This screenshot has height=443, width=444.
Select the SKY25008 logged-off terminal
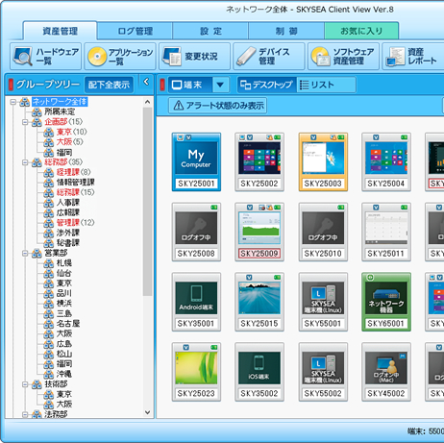[196, 232]
